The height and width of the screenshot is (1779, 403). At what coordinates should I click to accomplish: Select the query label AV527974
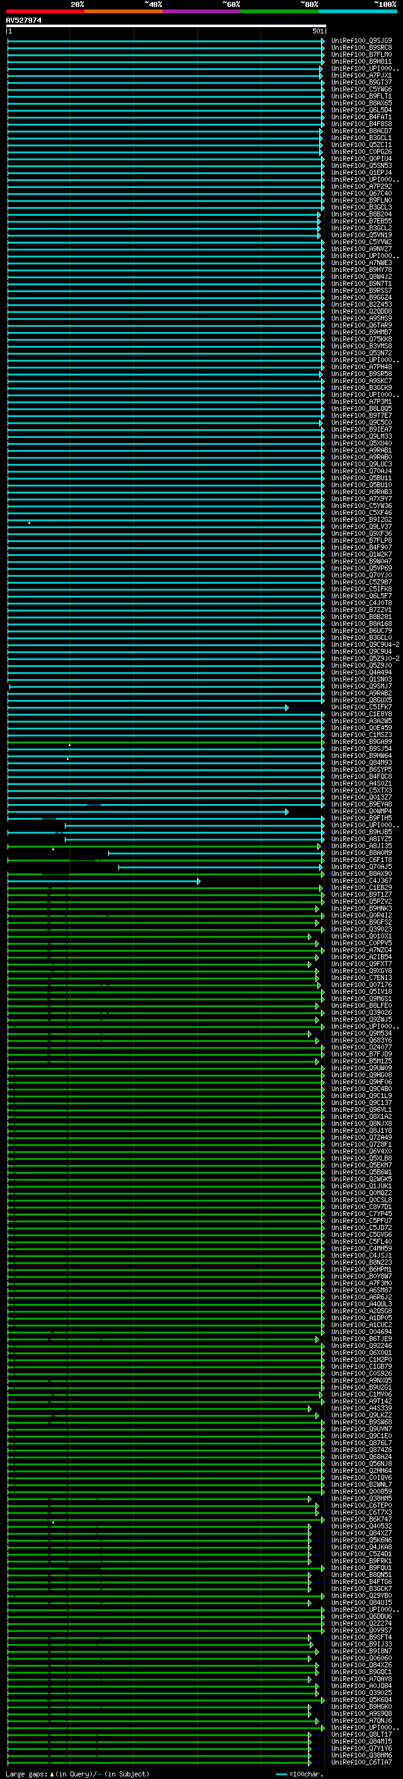pos(23,21)
